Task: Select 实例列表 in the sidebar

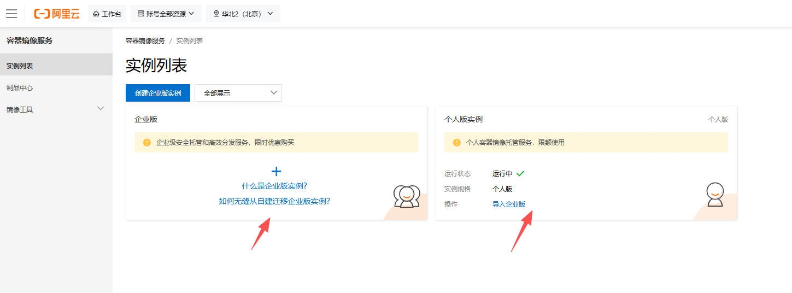Action: click(x=56, y=66)
